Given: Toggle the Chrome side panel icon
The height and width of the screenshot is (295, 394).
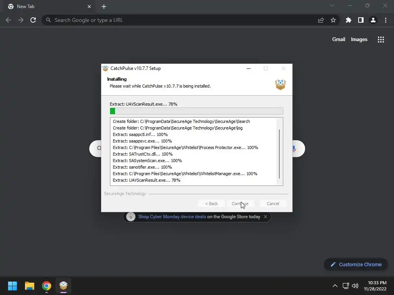Looking at the screenshot, I should click(361, 20).
